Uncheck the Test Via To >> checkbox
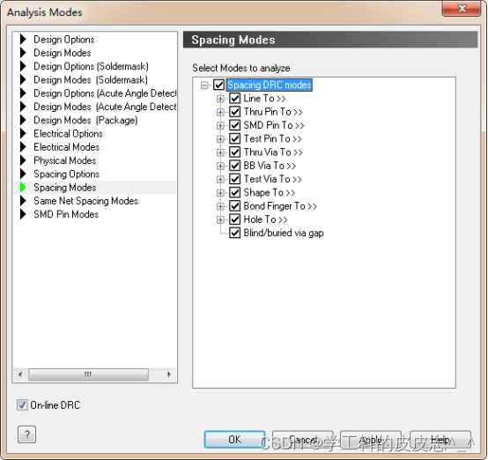This screenshot has width=488, height=460. [234, 179]
